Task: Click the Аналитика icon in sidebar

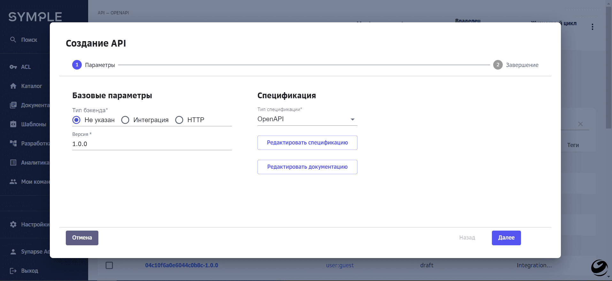Action: (x=13, y=162)
